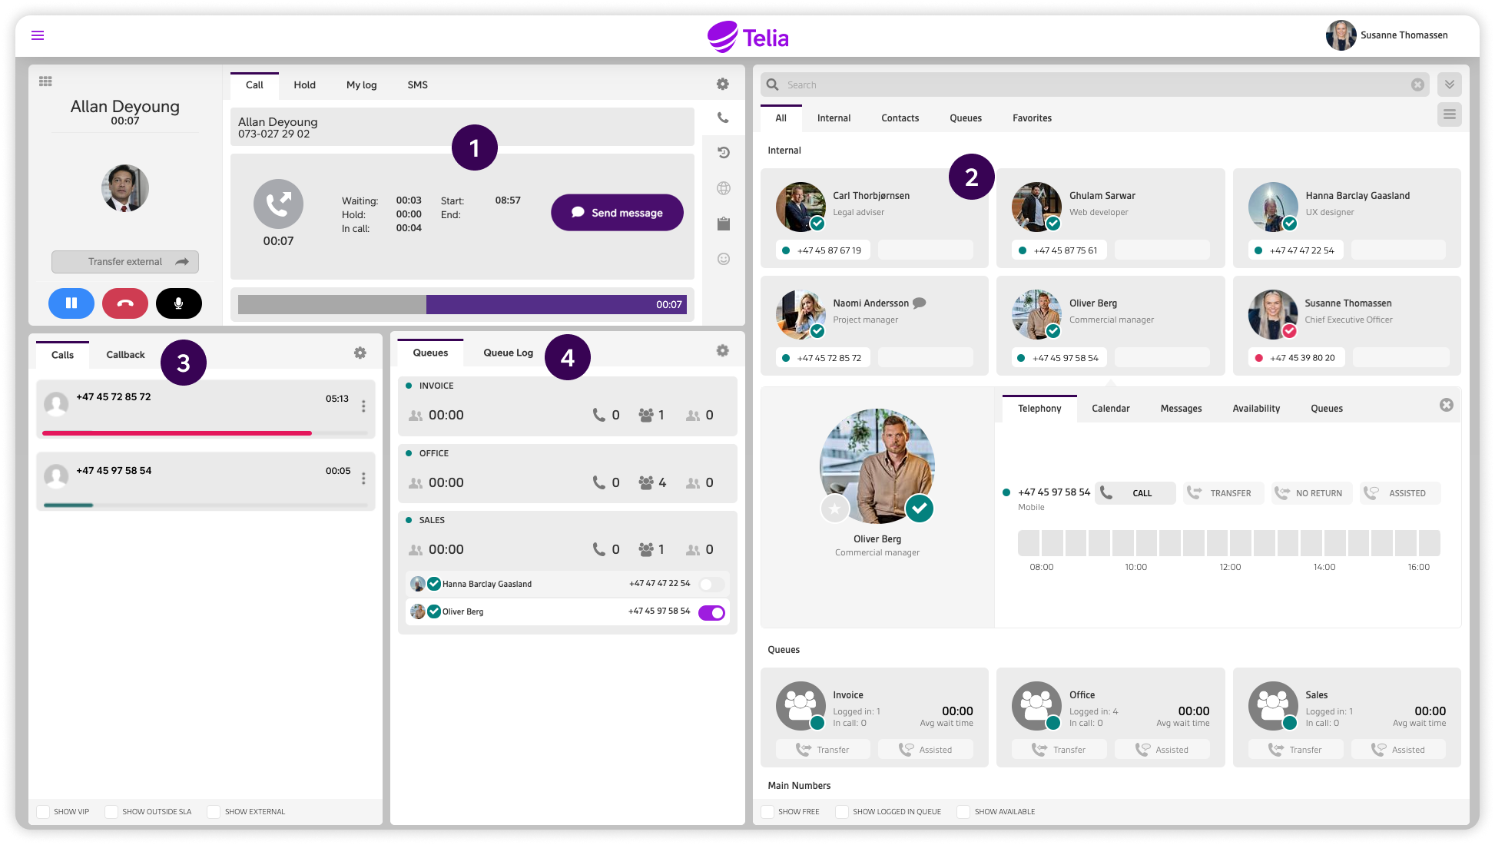Open Calls panel settings gear
The height and width of the screenshot is (845, 1495).
coord(360,353)
